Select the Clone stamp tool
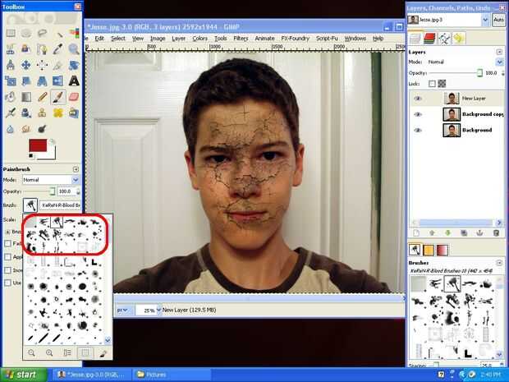Screen dimensions: 509x382 click(42, 113)
